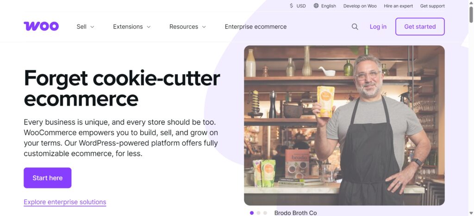Click the globe language icon
Image resolution: width=474 pixels, height=216 pixels.
click(316, 6)
